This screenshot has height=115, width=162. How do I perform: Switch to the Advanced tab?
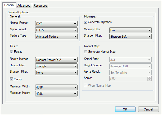(x=24, y=6)
